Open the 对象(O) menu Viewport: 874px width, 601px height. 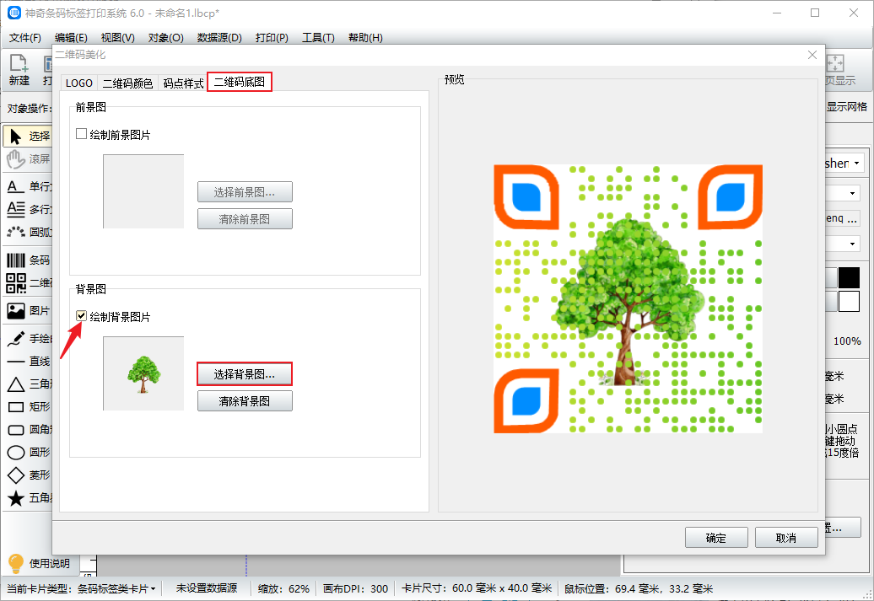166,37
